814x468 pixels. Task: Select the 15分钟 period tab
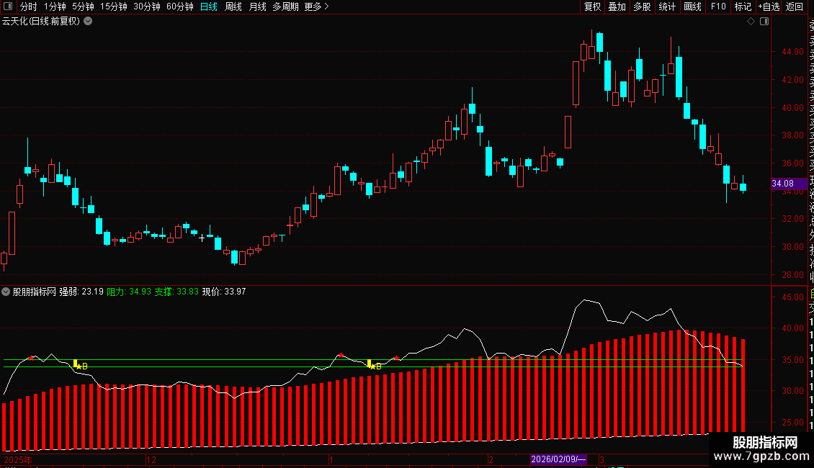[113, 6]
